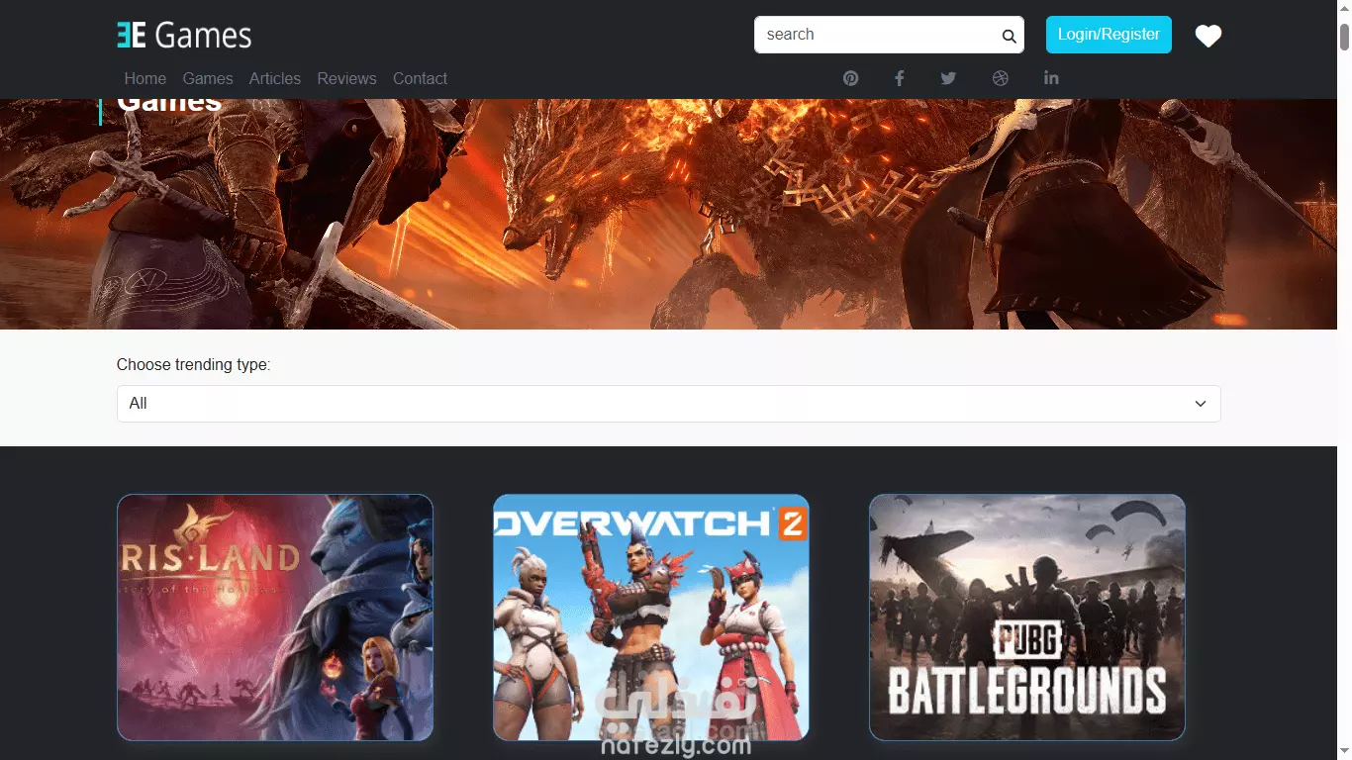Open the LinkedIn social icon

(x=1051, y=78)
